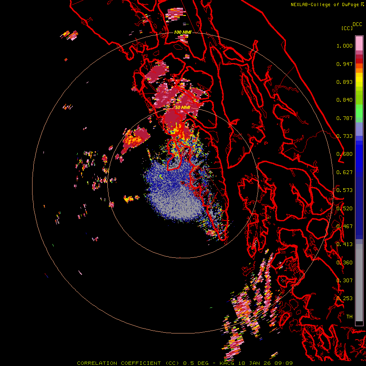Screen dimensions: 366x366
Task: Select the 0.627 scale value
Action: click(x=344, y=172)
